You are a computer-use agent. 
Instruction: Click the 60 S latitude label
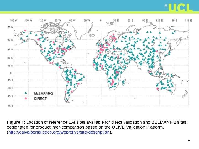[11, 106]
